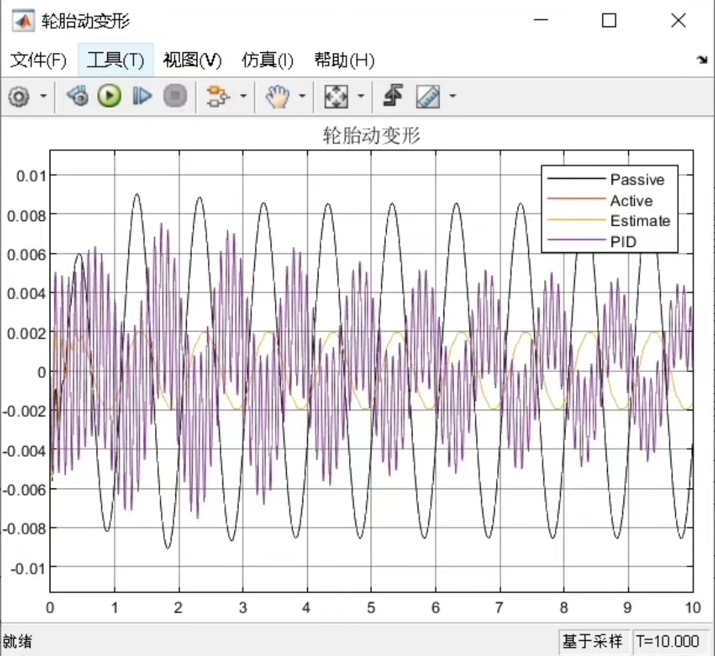Close the 轮胎动变形 scope window
Viewport: 715px width, 656px height.
coord(679,20)
